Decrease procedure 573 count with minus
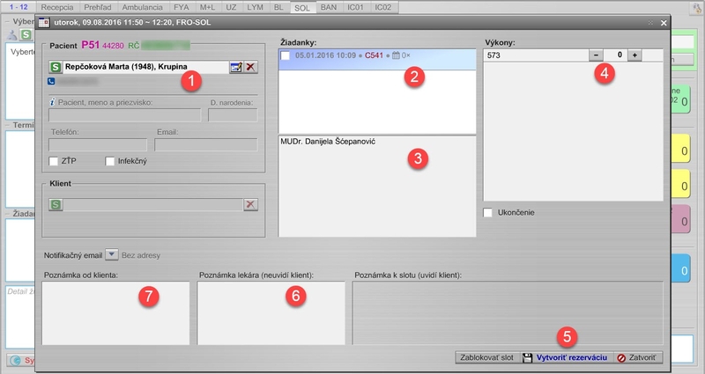Screen dimensions: 705x374 click(597, 55)
